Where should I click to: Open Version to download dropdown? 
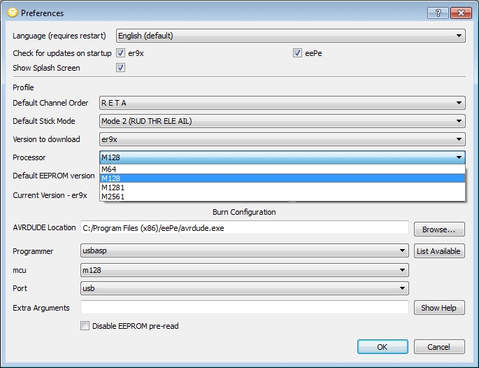pos(283,139)
